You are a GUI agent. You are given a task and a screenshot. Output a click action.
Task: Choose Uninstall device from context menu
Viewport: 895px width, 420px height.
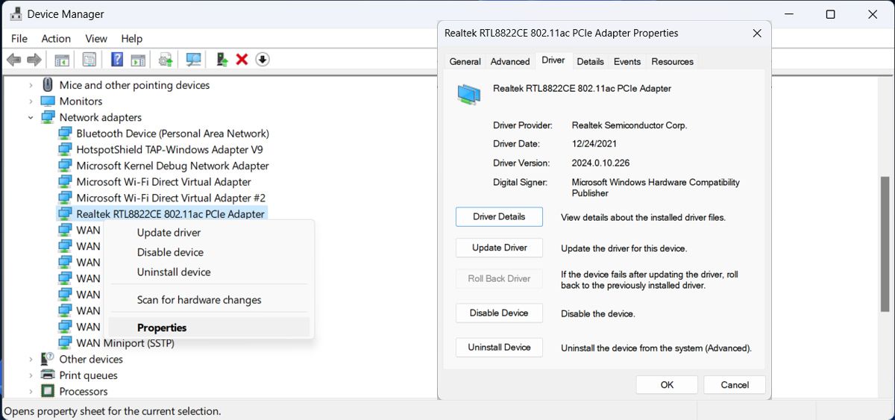pyautogui.click(x=209, y=272)
